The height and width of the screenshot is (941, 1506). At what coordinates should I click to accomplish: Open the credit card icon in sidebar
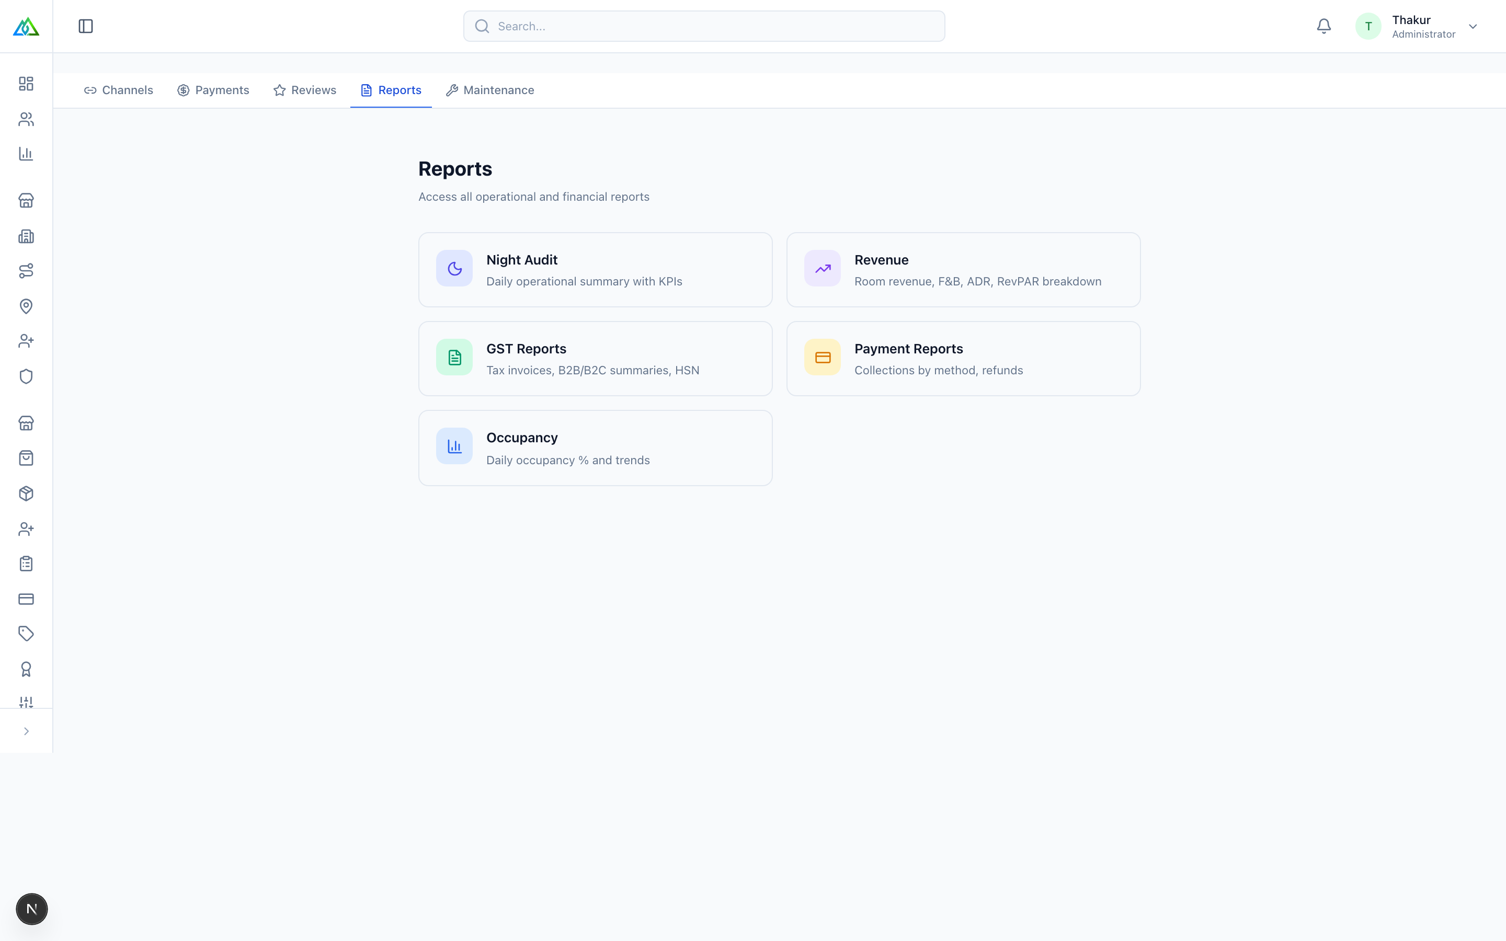[26, 599]
